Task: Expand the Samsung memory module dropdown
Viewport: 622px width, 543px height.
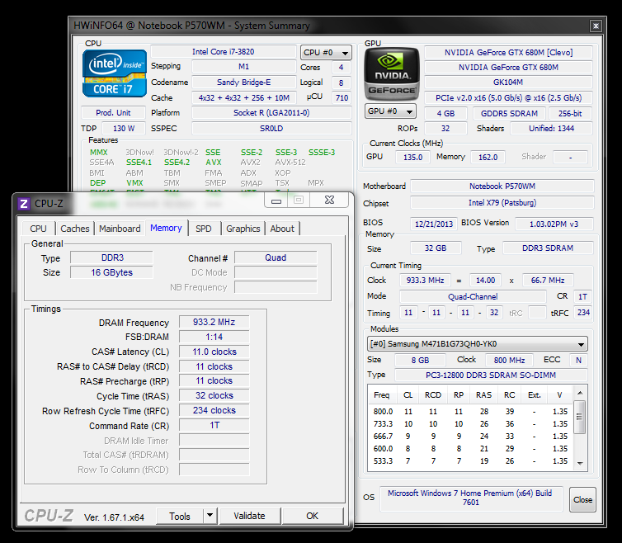Action: [x=477, y=344]
